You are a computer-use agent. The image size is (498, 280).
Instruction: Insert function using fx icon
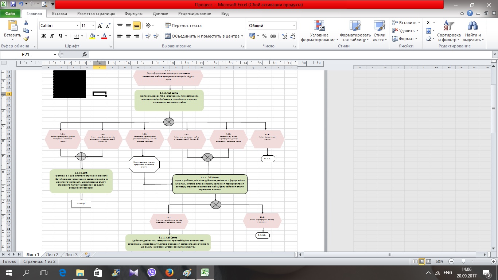85,54
